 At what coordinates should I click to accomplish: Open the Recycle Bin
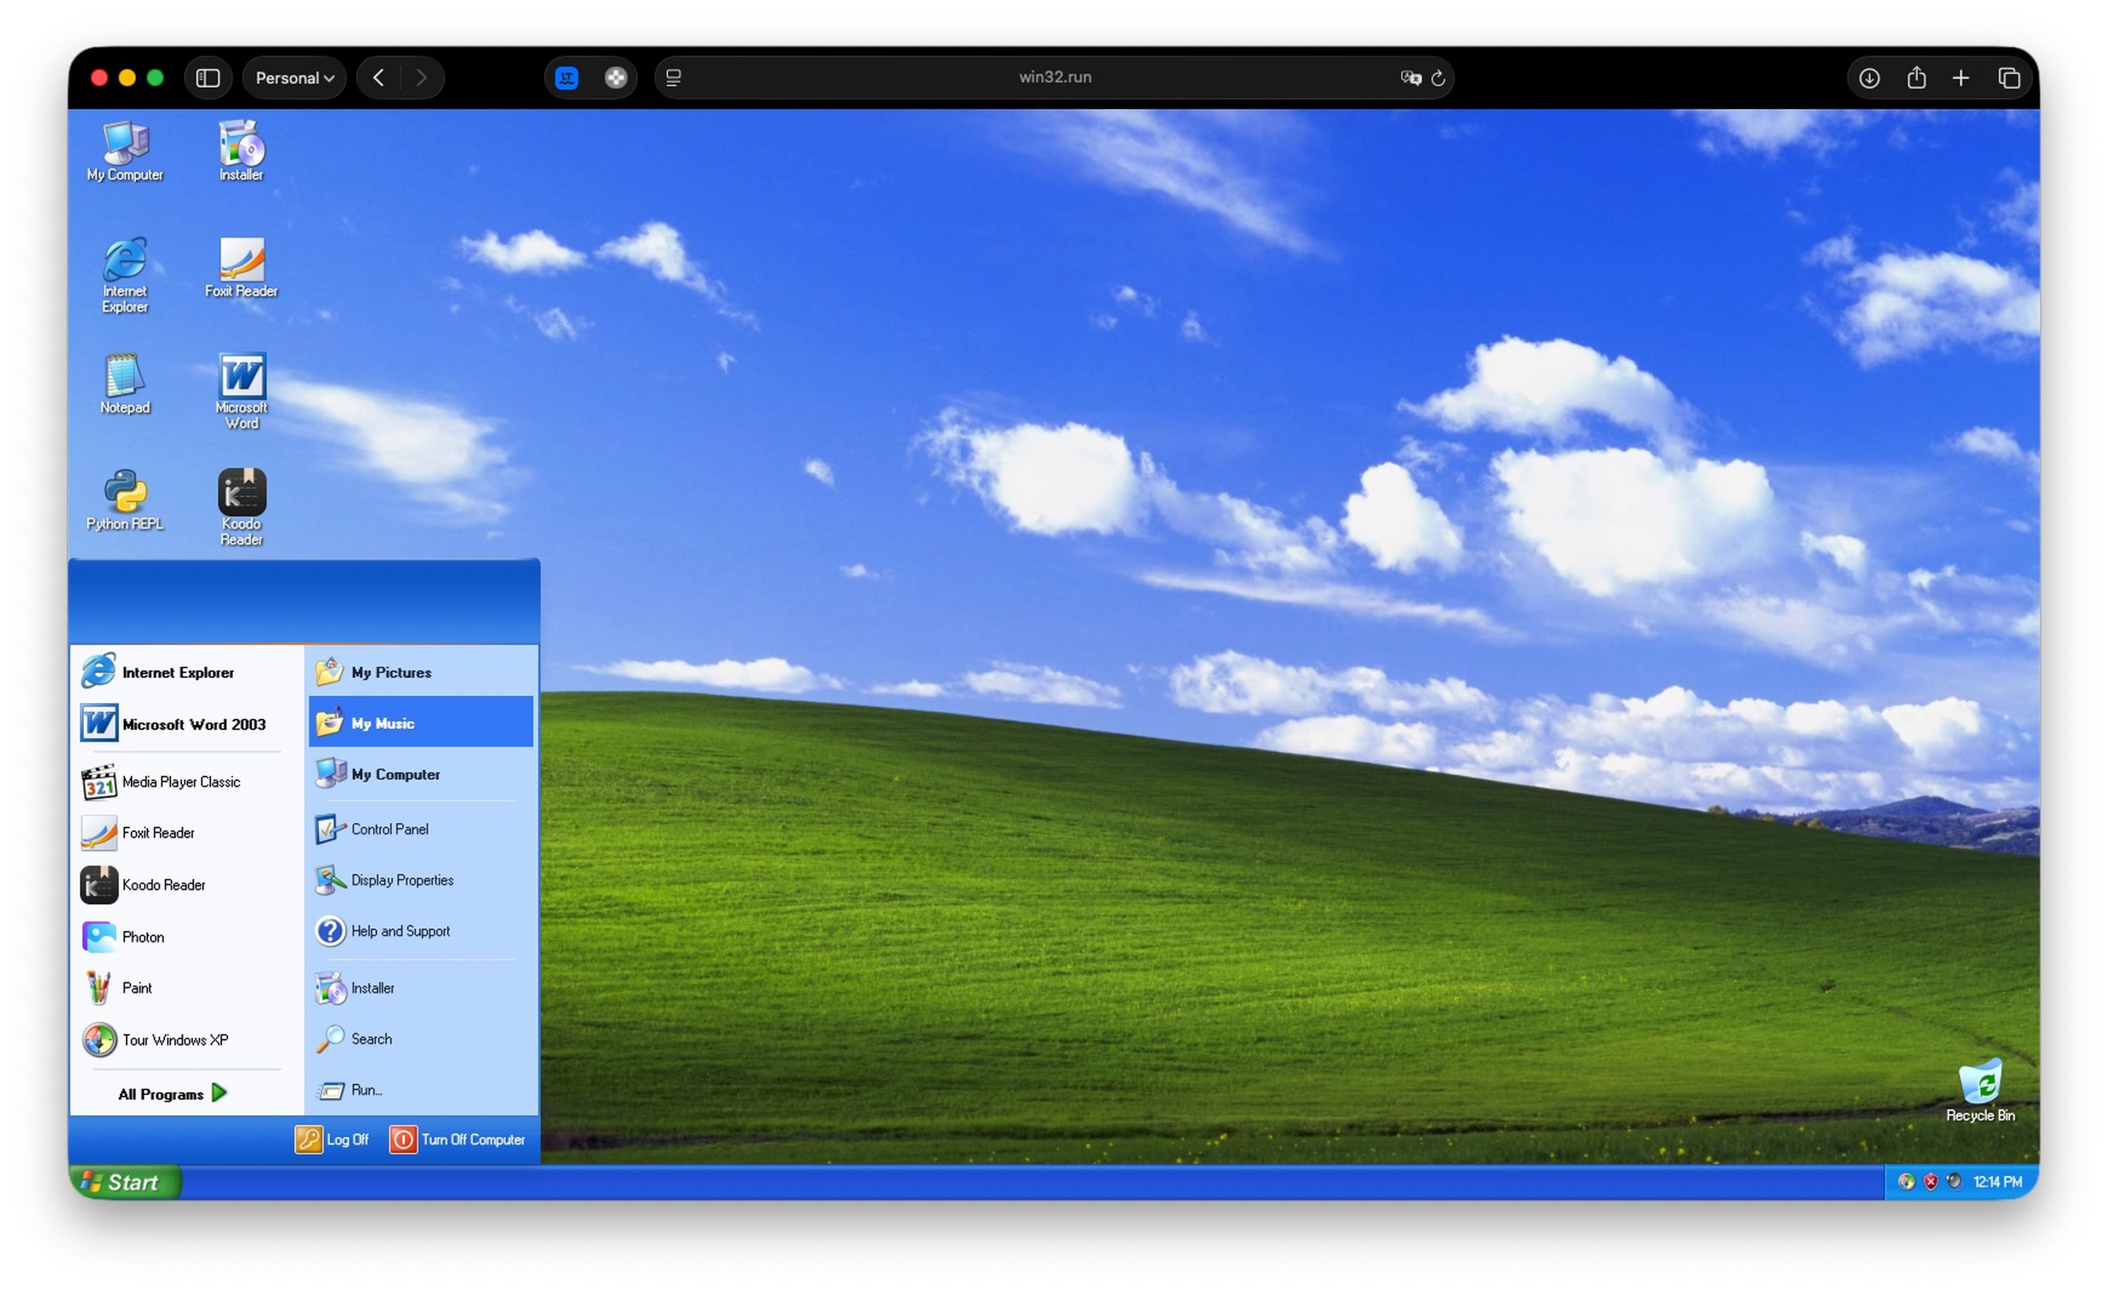click(x=1980, y=1091)
